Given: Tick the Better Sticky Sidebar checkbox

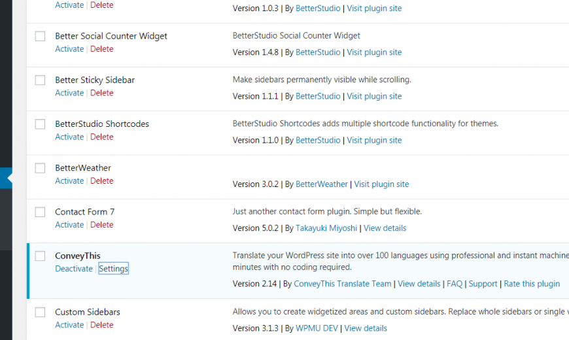Looking at the screenshot, I should coord(40,80).
